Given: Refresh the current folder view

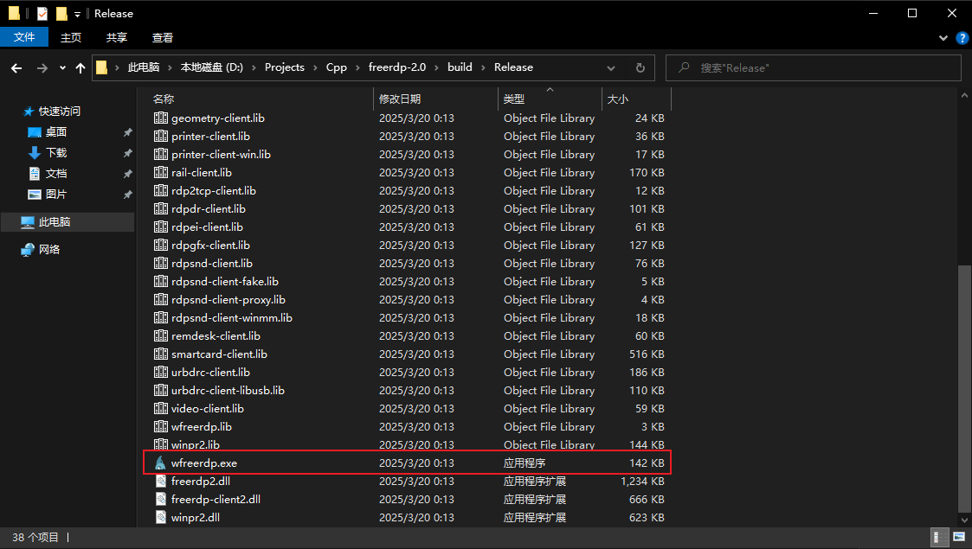Looking at the screenshot, I should point(640,67).
